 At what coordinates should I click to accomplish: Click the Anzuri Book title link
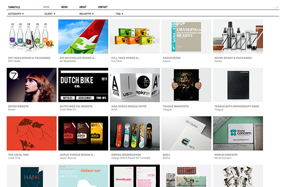(172, 58)
